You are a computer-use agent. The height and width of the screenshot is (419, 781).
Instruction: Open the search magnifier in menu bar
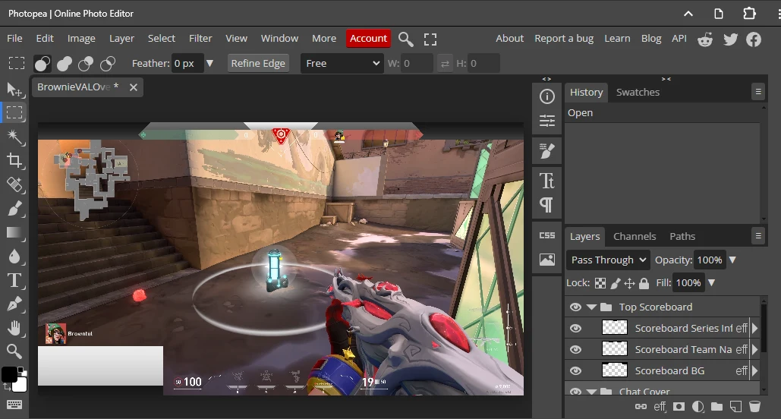click(x=406, y=39)
